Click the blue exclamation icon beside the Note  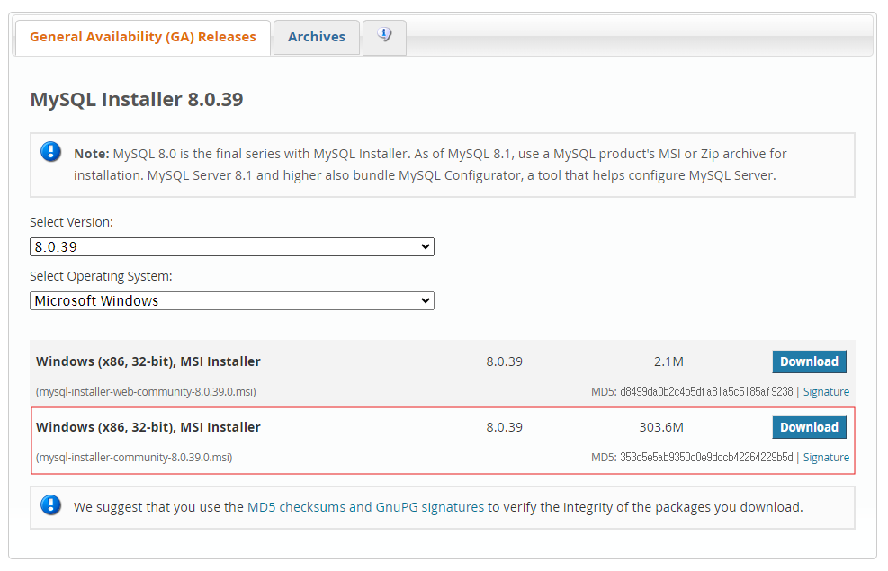pyautogui.click(x=51, y=152)
